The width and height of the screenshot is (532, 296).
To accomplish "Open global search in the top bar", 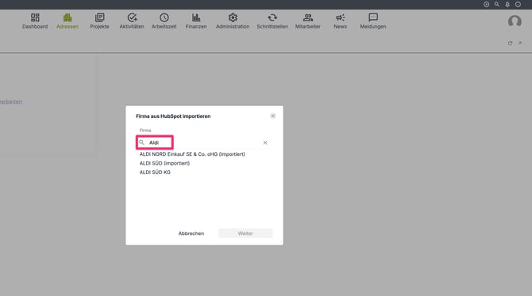I will [x=497, y=5].
